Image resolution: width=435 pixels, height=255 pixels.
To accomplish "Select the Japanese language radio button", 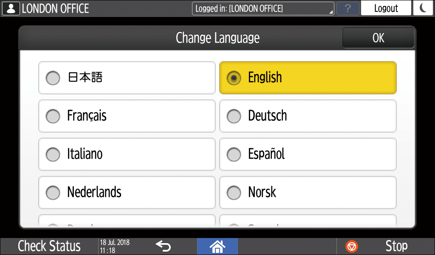I will [x=53, y=78].
